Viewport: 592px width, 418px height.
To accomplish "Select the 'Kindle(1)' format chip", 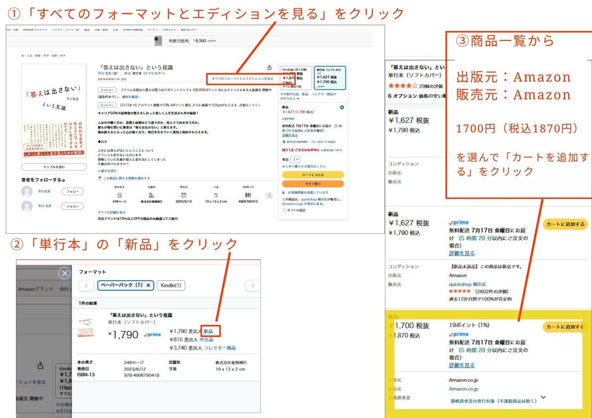I will pos(170,285).
